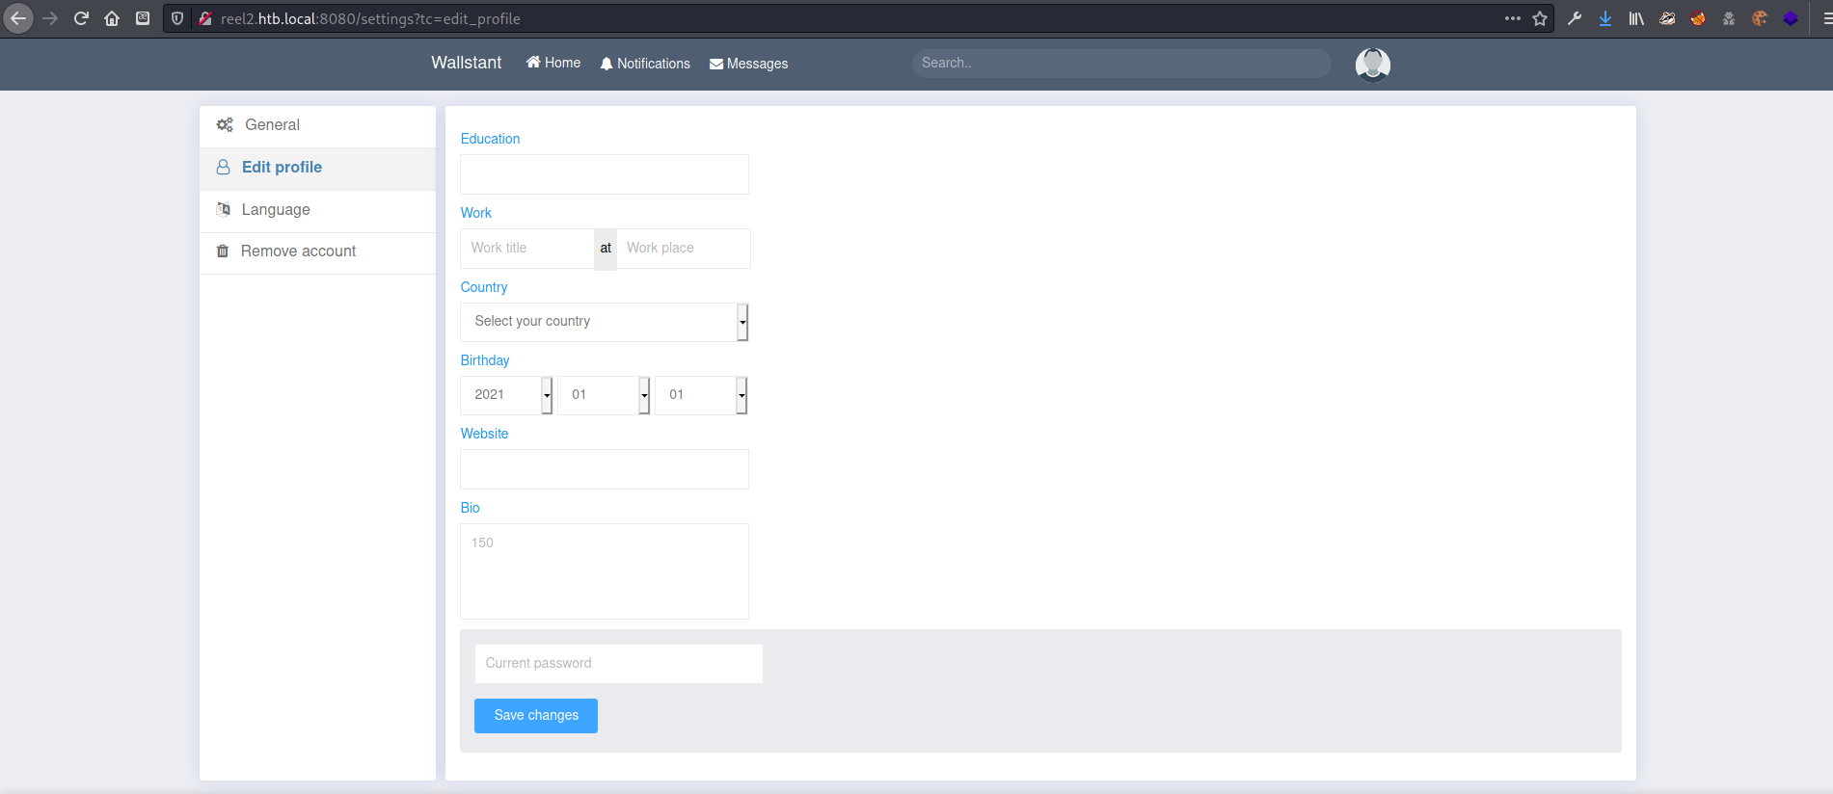Choose Remove account in sidebar

[298, 251]
